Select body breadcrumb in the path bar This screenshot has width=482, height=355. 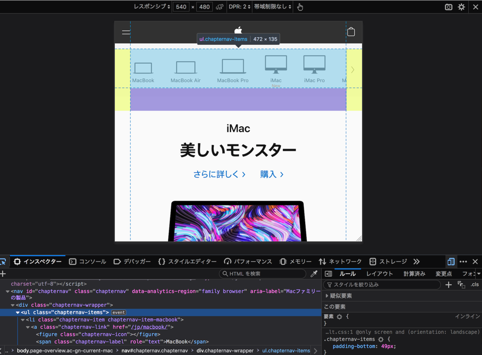pos(65,351)
